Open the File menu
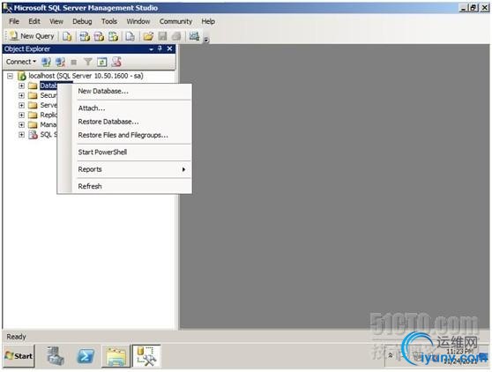This screenshot has height=372, width=492. tap(14, 21)
